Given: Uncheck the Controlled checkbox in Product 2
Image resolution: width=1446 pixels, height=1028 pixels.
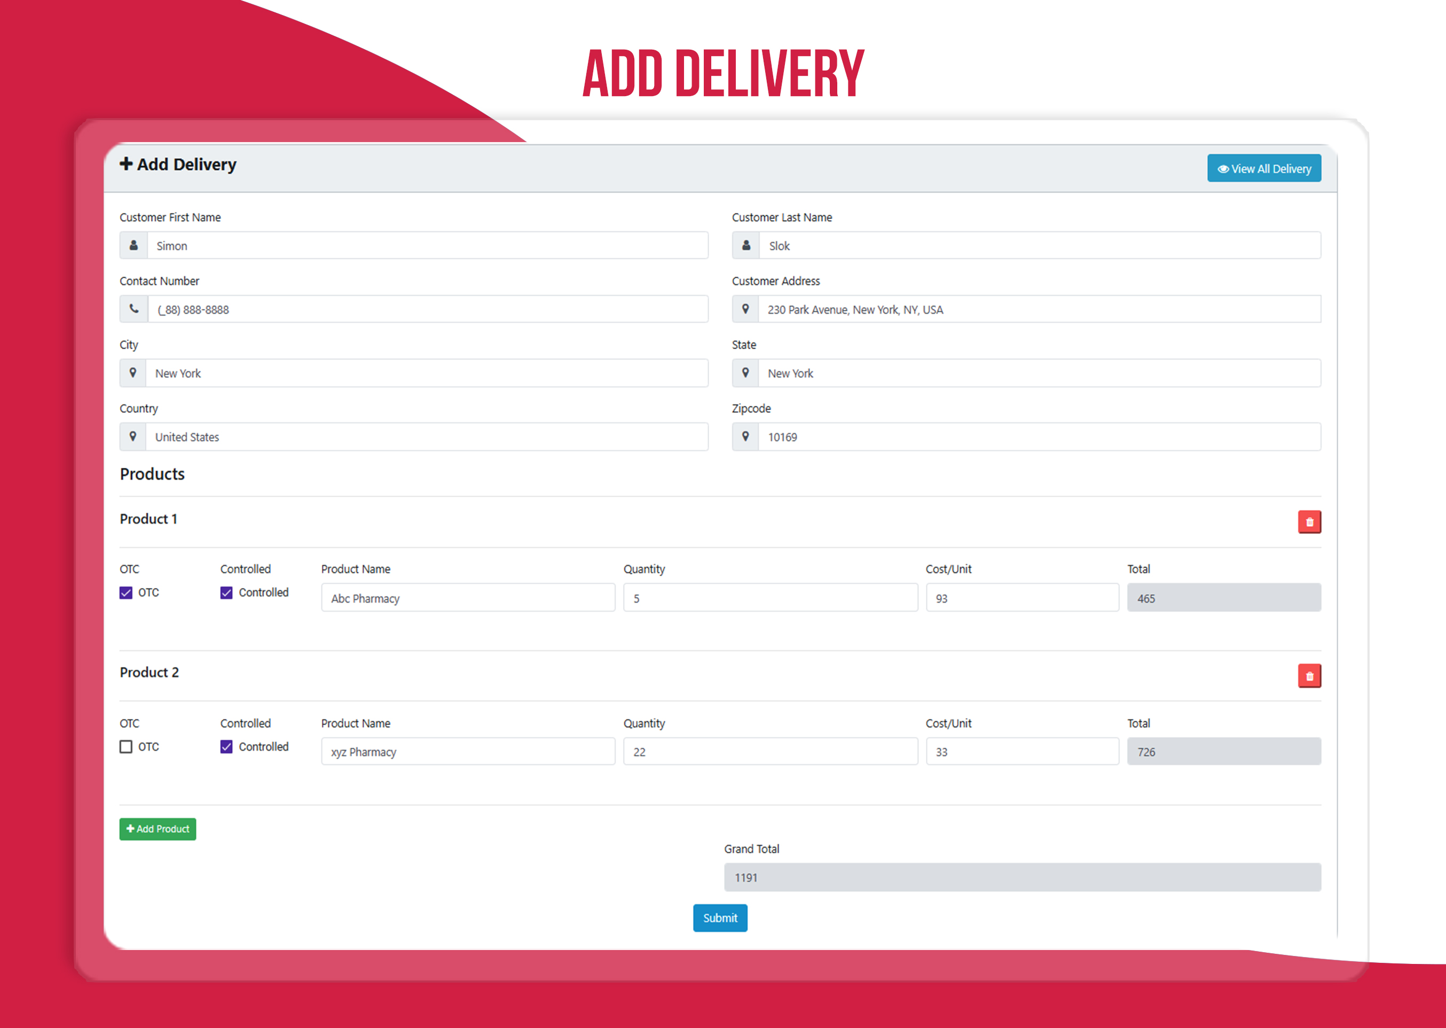Looking at the screenshot, I should click(226, 747).
